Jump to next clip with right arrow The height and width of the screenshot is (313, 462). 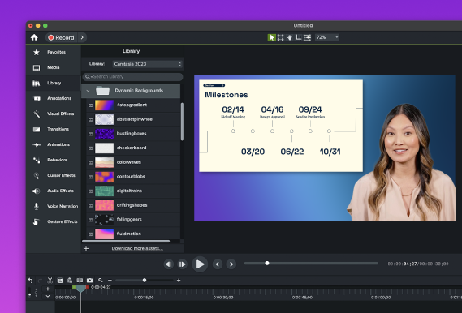(x=231, y=264)
